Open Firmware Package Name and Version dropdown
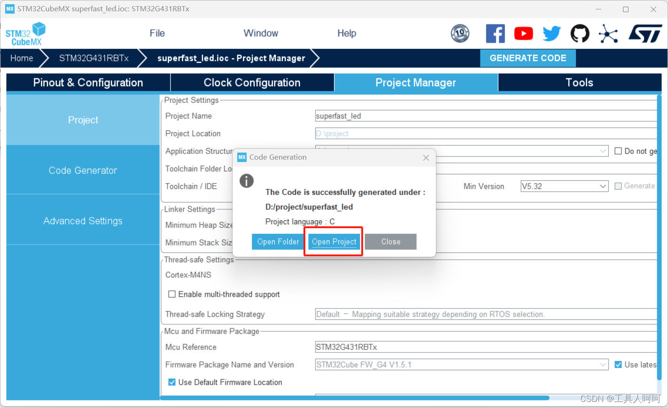 462,365
